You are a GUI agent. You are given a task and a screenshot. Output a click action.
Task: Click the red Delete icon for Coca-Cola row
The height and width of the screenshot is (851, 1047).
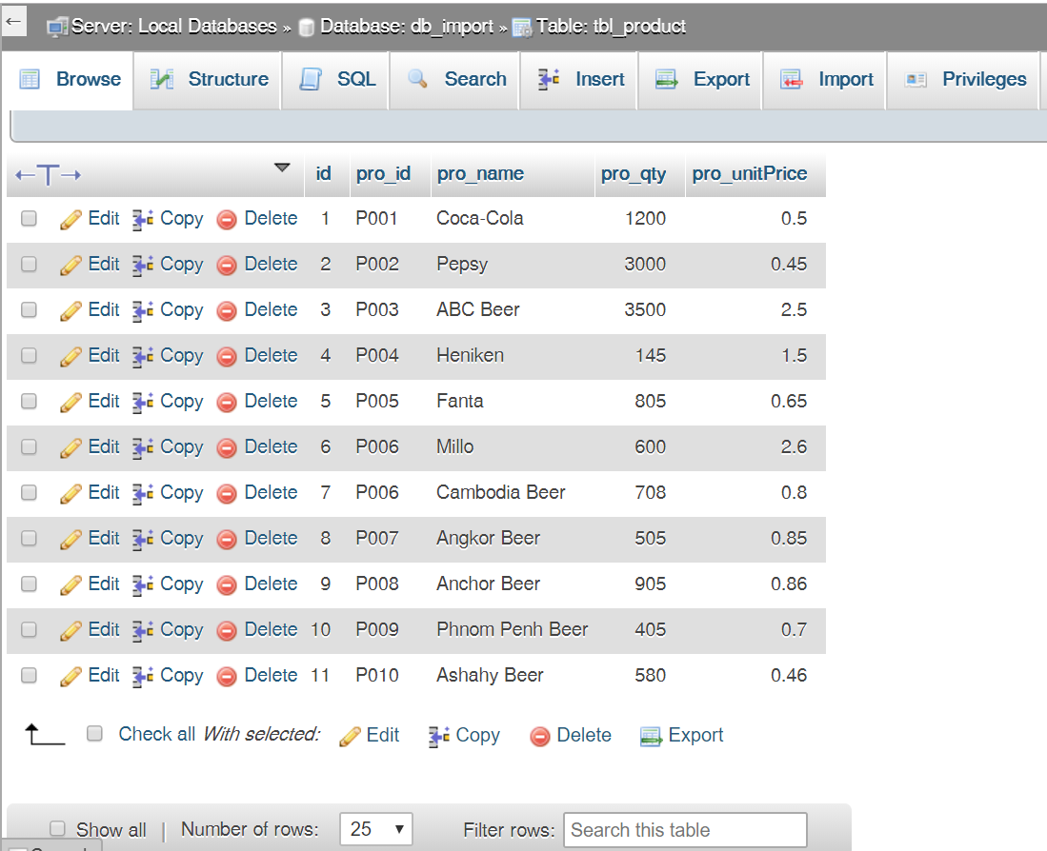pyautogui.click(x=227, y=220)
